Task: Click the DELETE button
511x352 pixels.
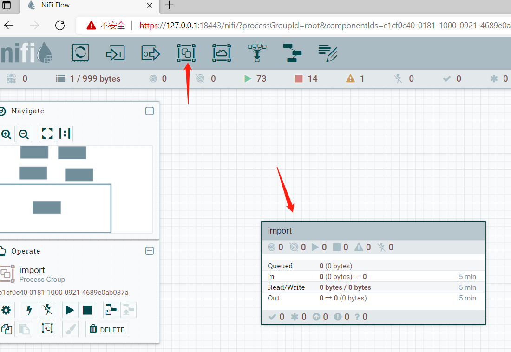Action: [x=107, y=329]
